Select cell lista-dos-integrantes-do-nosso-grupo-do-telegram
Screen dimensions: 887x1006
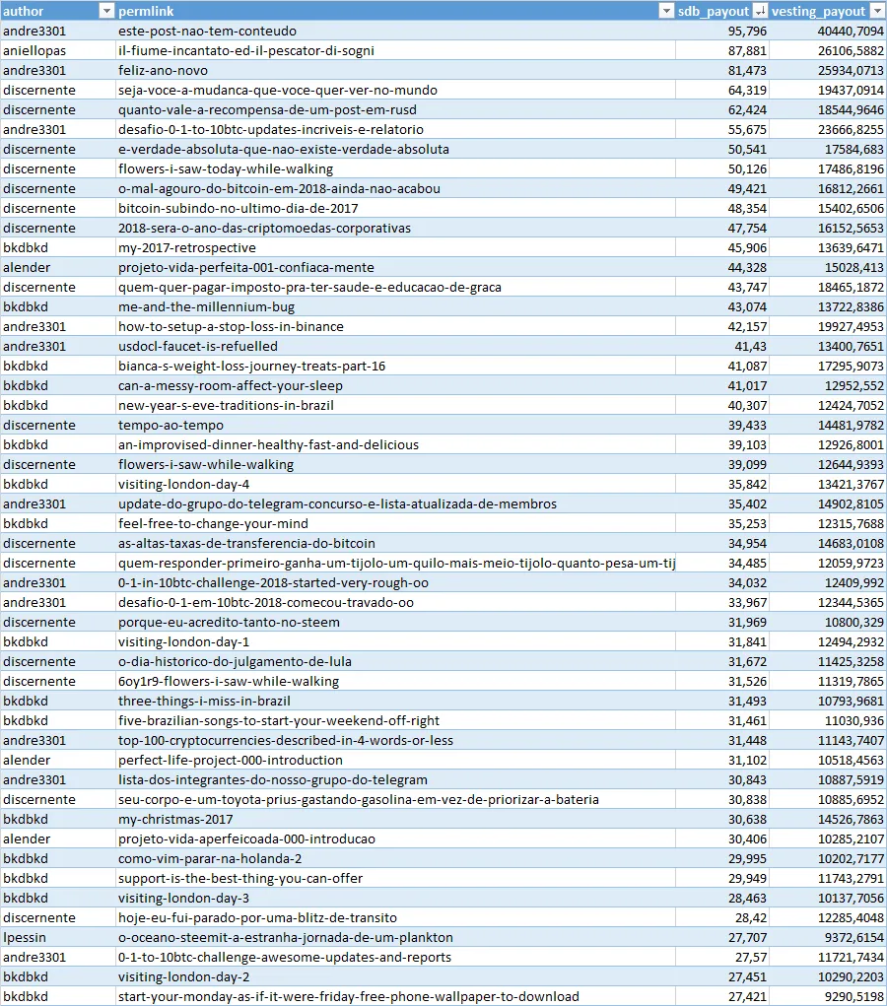395,780
